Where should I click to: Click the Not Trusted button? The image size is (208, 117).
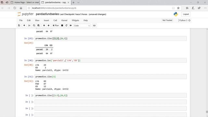point(167,20)
